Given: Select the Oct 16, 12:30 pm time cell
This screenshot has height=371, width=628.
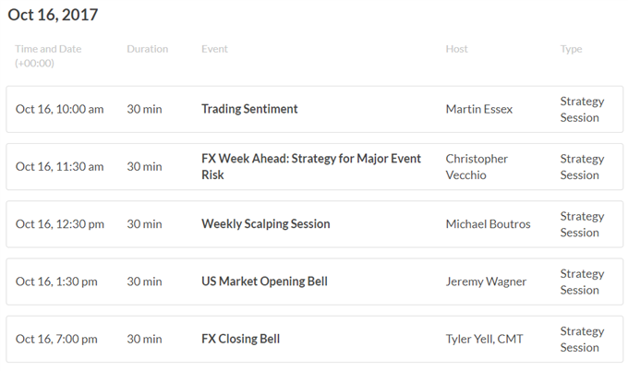Looking at the screenshot, I should coord(60,223).
